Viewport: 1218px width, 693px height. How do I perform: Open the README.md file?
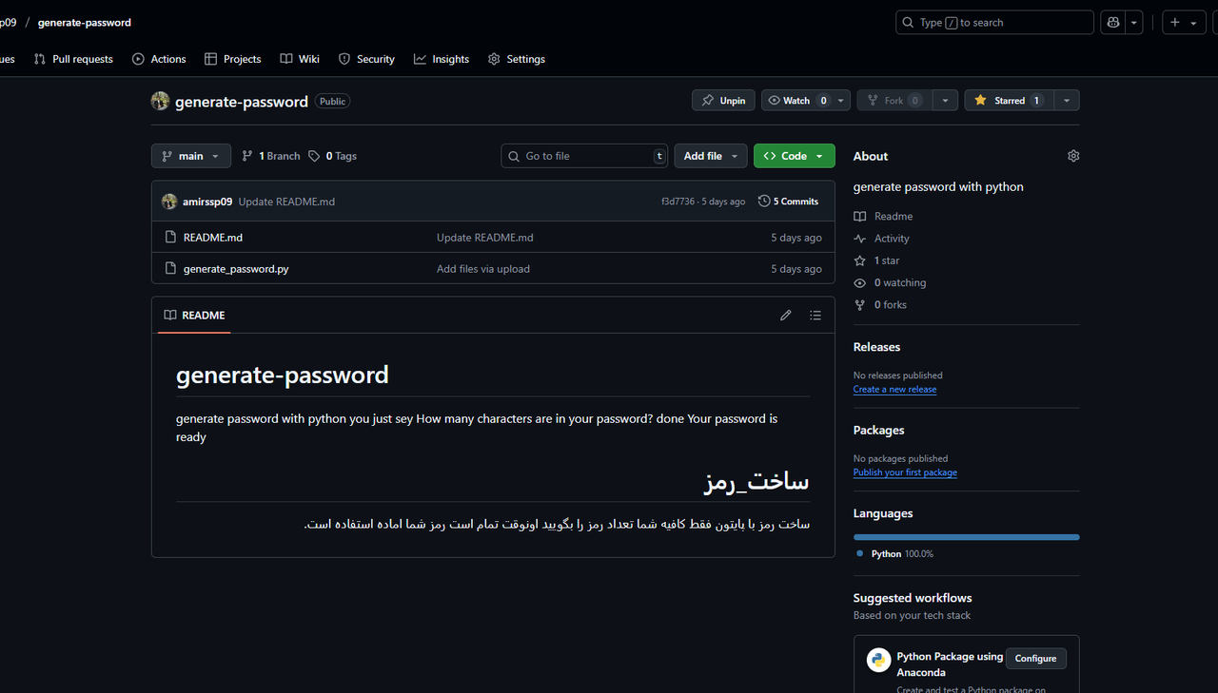pos(213,238)
